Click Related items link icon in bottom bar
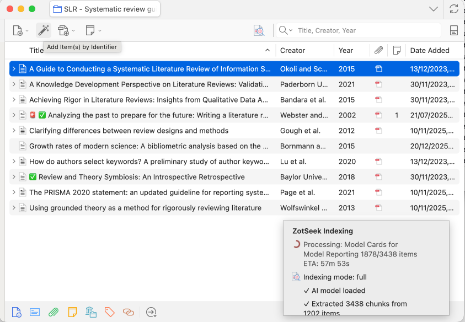The image size is (465, 322). [x=129, y=312]
